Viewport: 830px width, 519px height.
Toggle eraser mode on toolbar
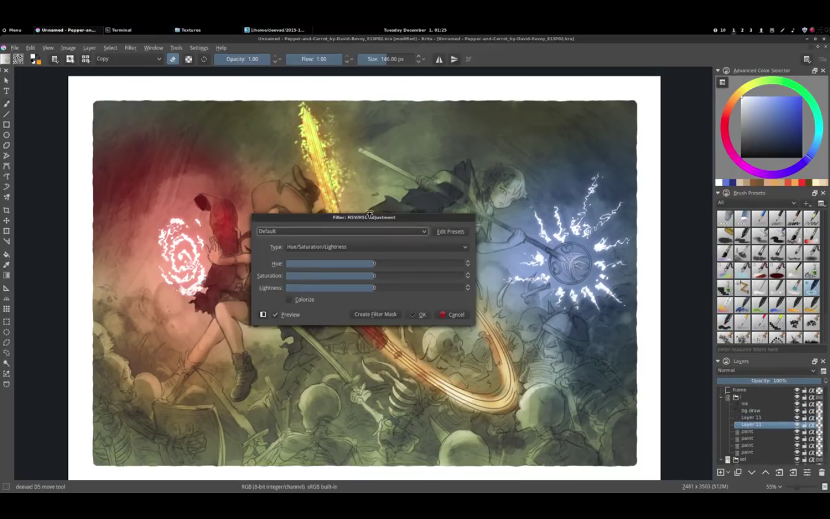[x=173, y=59]
